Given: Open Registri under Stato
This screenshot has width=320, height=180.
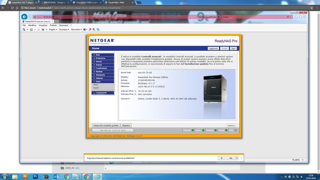Looking at the screenshot, I should pyautogui.click(x=96, y=88).
